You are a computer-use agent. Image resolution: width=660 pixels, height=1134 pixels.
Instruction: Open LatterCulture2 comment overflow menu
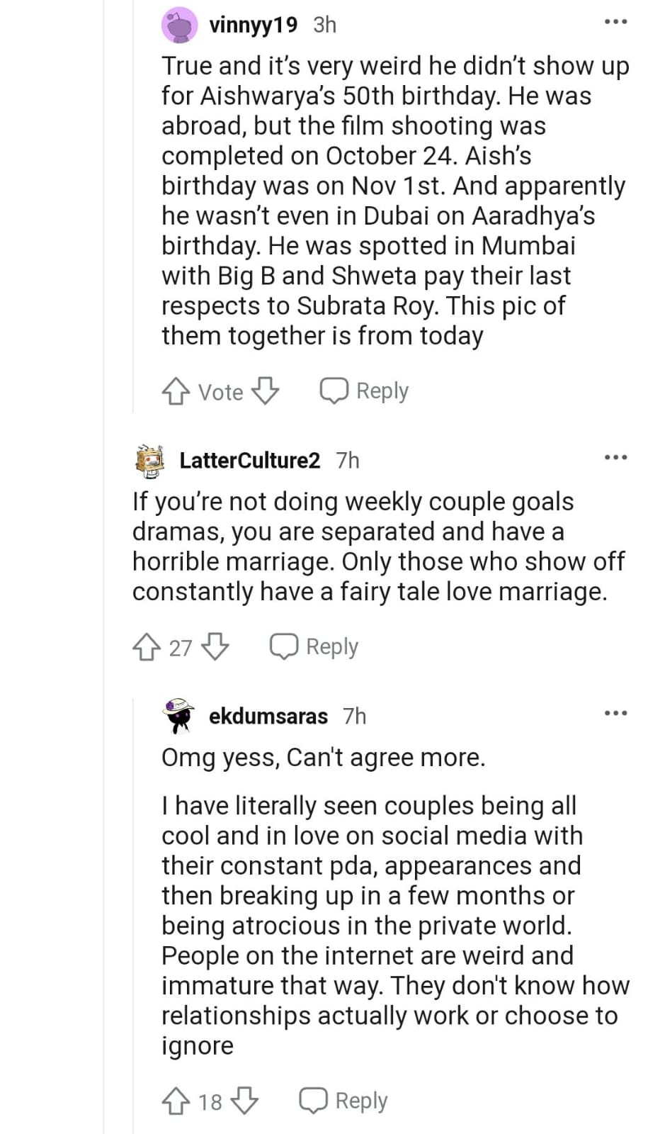point(615,457)
